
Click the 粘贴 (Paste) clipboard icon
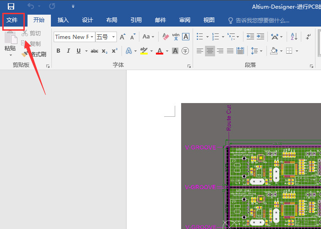[x=10, y=37]
